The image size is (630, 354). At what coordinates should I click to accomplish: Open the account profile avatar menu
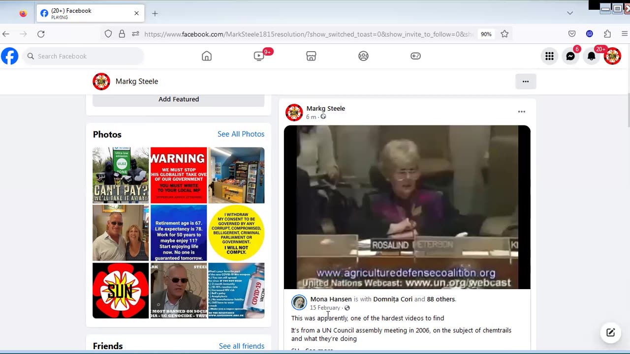click(613, 56)
